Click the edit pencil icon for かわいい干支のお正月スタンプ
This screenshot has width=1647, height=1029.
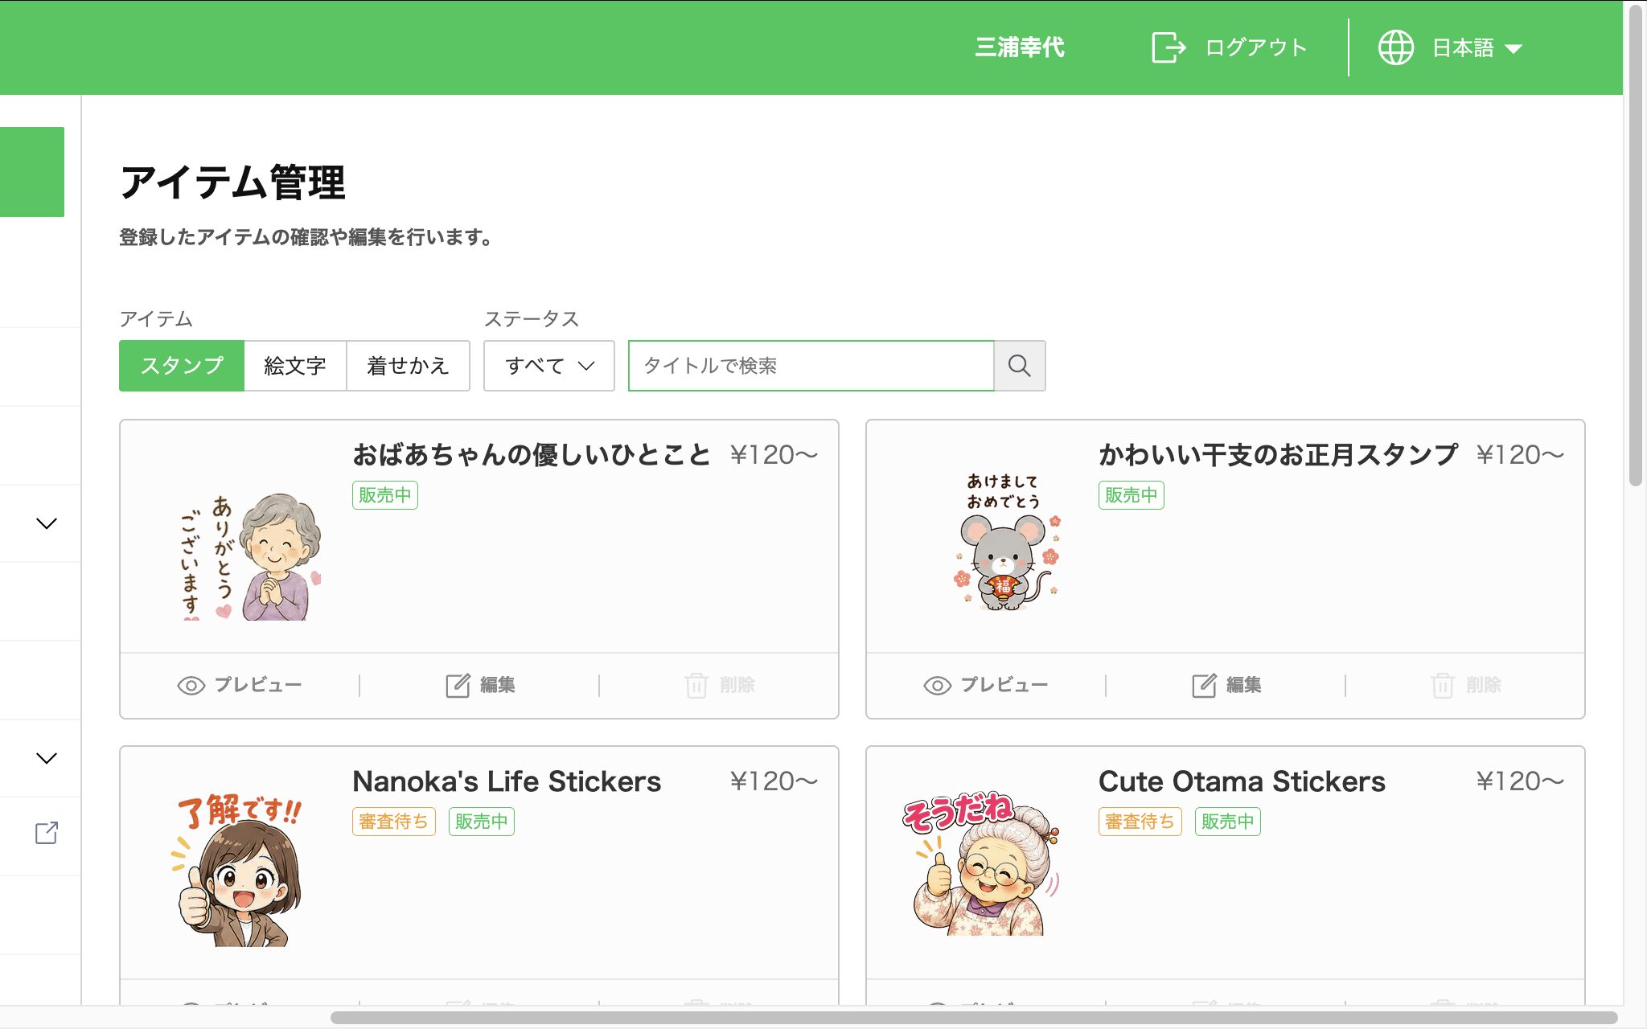1204,685
